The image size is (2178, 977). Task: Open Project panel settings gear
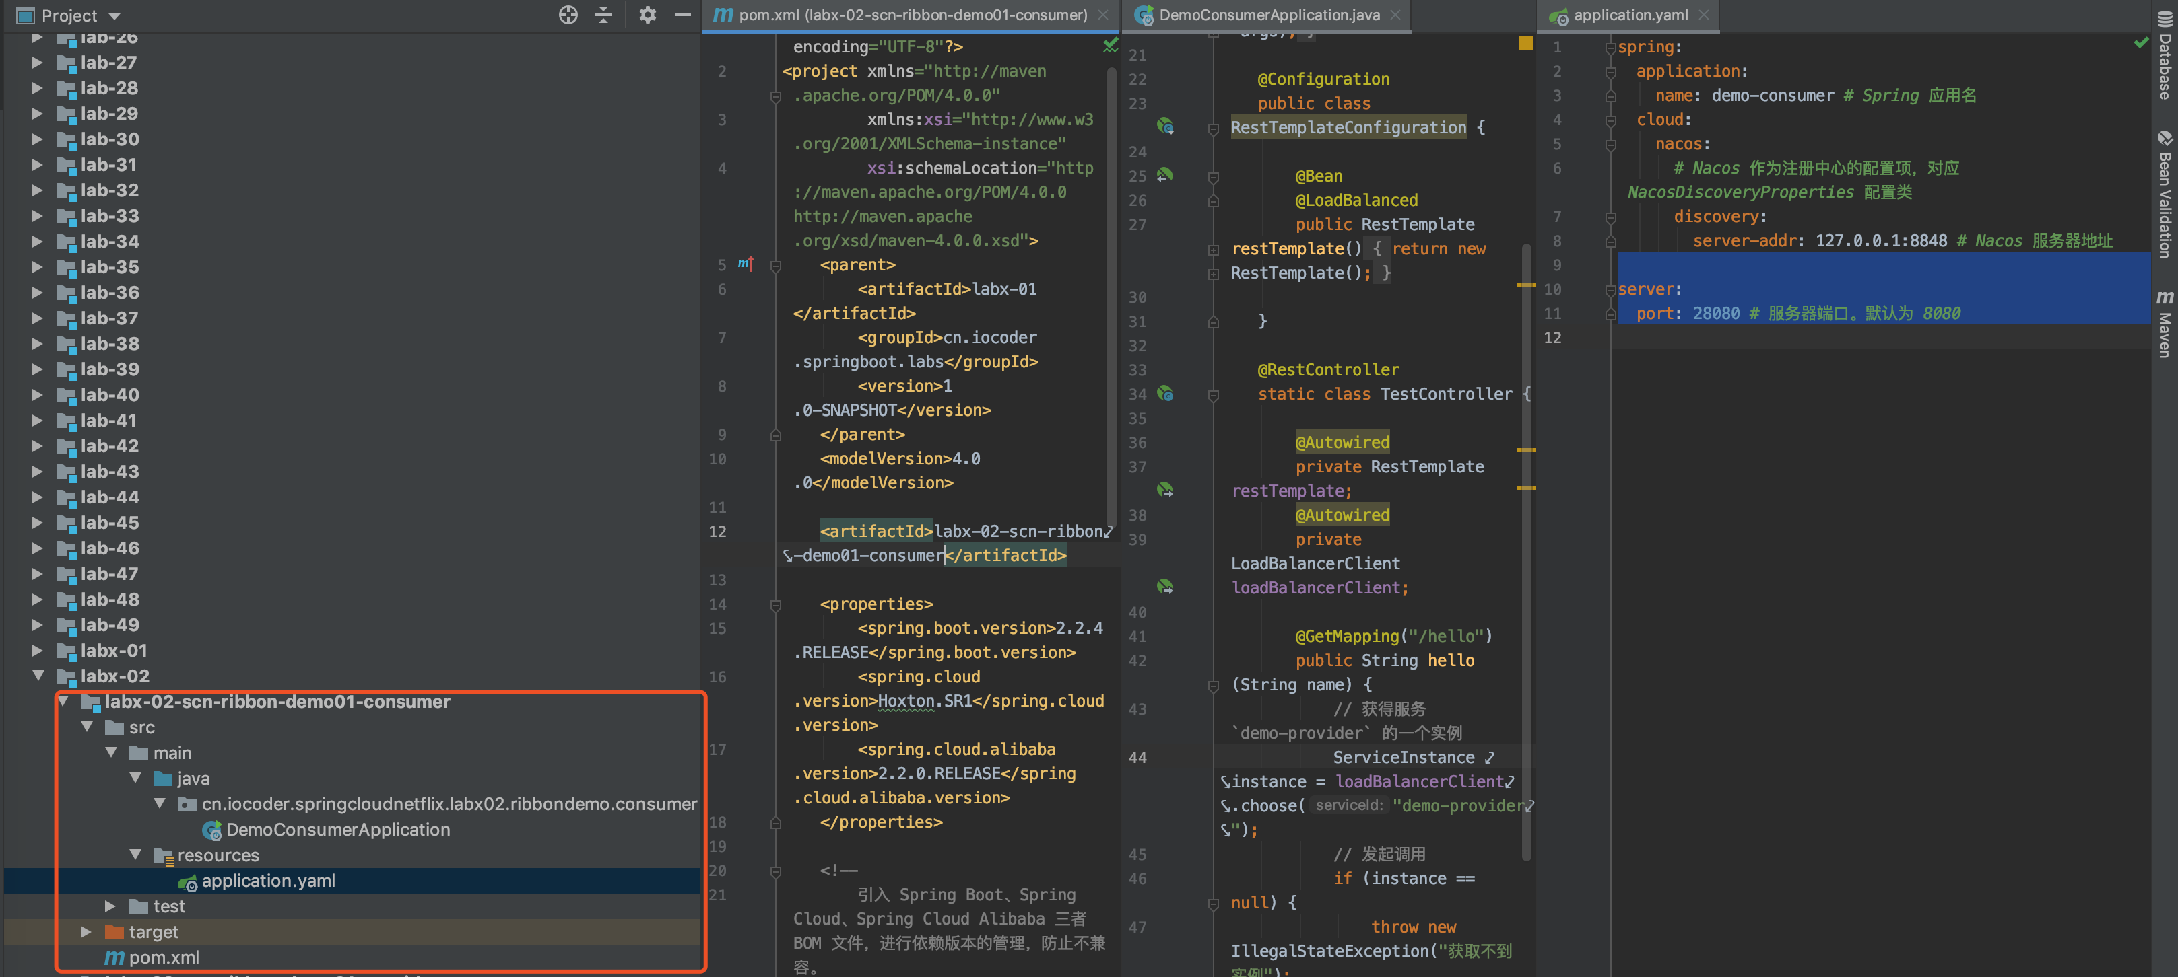[x=648, y=15]
